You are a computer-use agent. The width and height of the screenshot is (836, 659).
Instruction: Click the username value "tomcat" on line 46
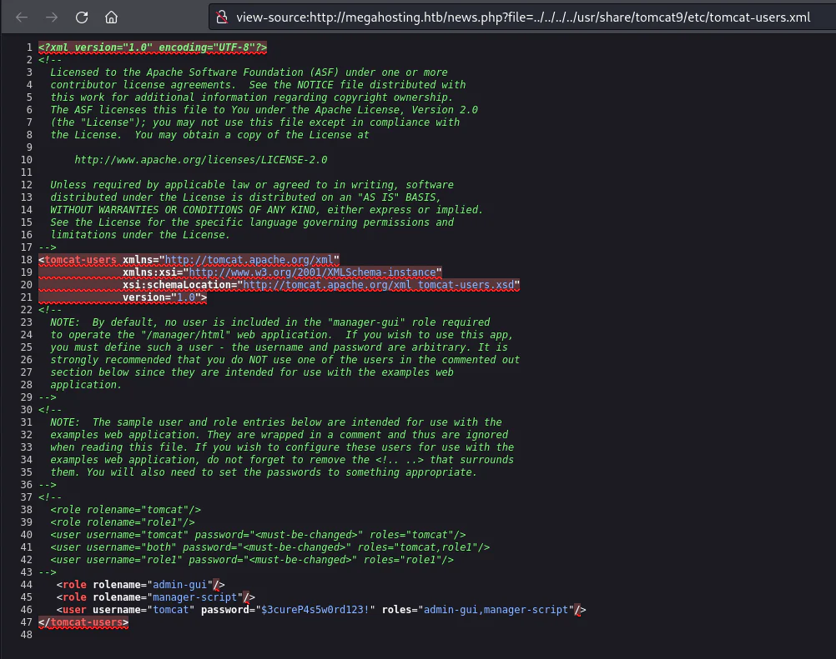pos(170,610)
